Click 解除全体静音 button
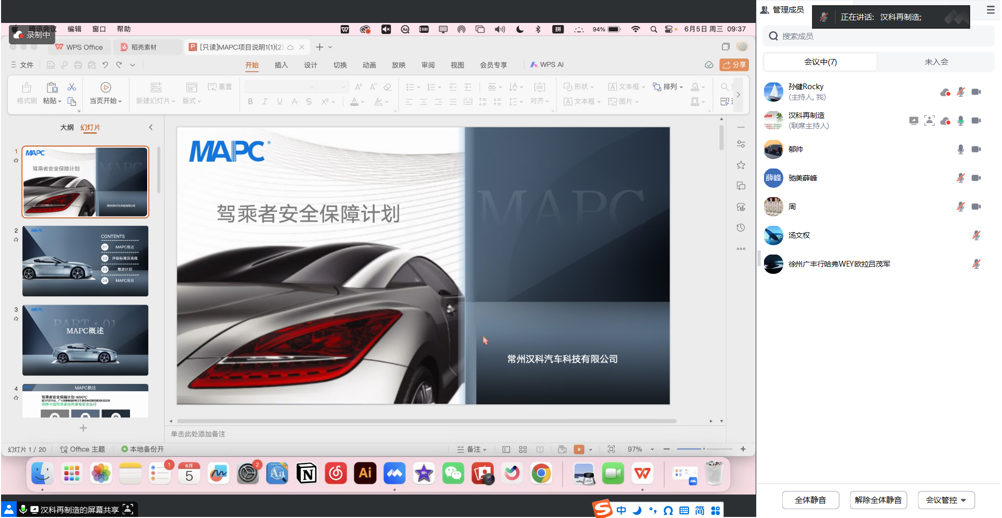Viewport: 1002px width, 518px height. tap(878, 500)
